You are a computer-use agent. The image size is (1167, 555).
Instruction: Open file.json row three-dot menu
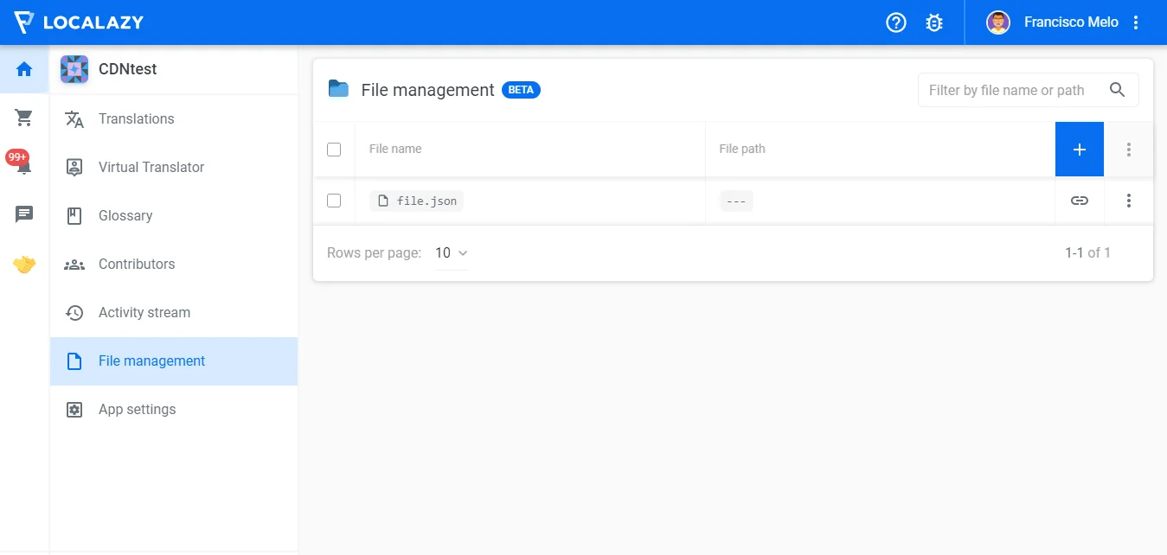pos(1128,201)
